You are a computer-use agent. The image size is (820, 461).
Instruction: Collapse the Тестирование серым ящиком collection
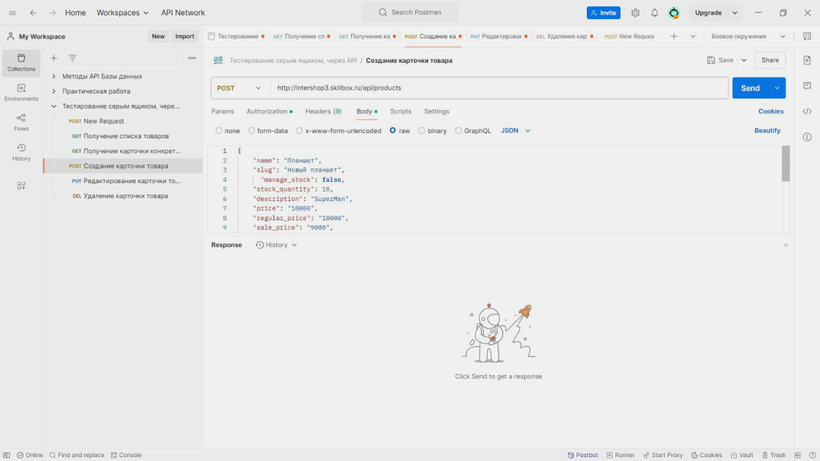tap(54, 106)
